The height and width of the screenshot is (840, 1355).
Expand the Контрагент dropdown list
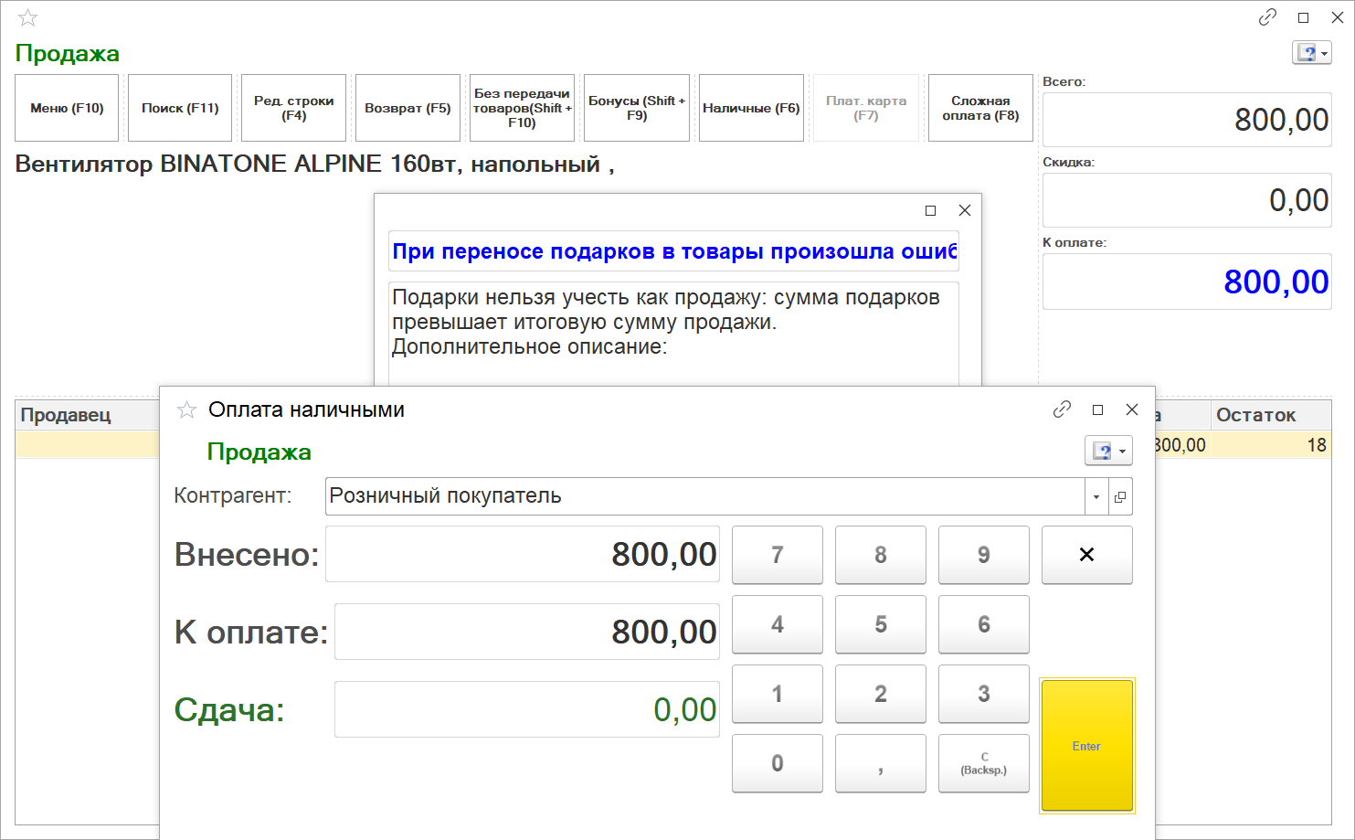1096,496
